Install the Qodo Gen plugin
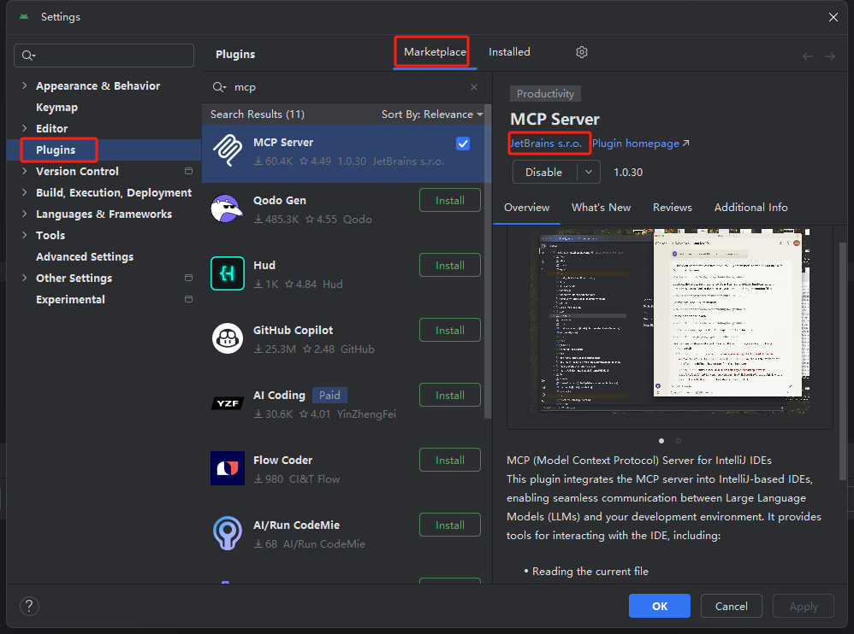Image resolution: width=854 pixels, height=634 pixels. 449,200
